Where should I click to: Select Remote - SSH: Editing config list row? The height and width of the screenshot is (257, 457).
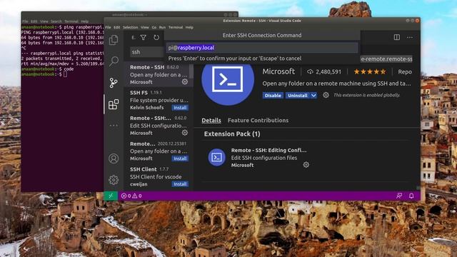(x=159, y=126)
